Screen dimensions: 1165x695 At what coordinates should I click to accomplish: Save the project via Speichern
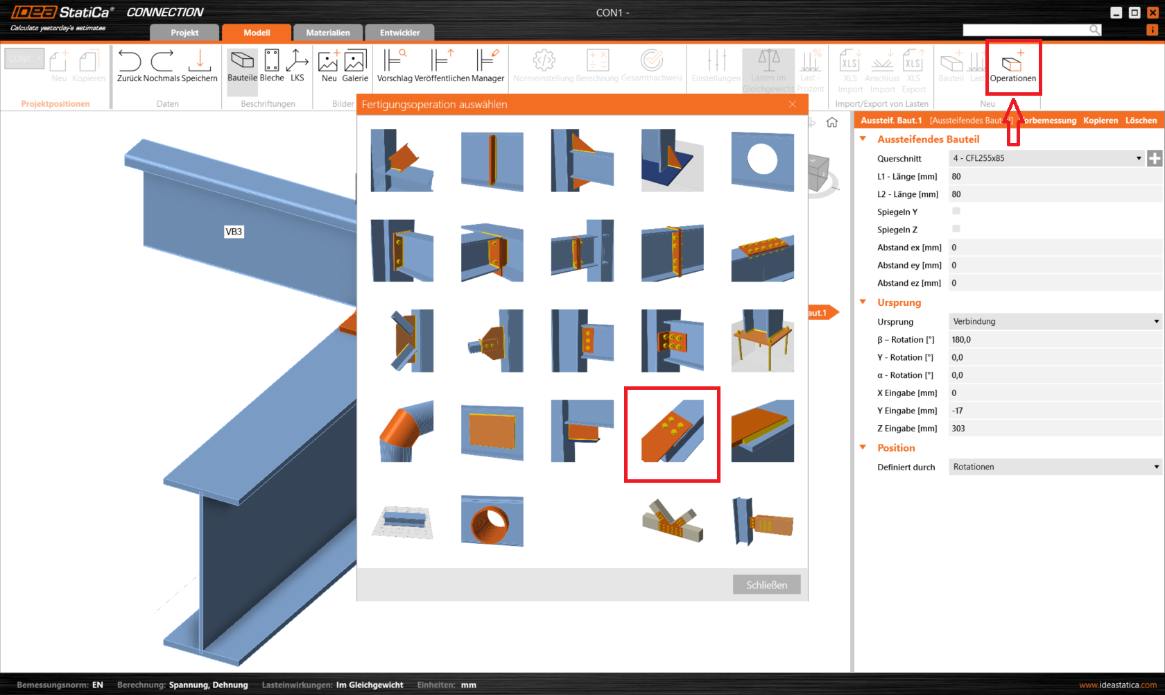click(x=200, y=66)
